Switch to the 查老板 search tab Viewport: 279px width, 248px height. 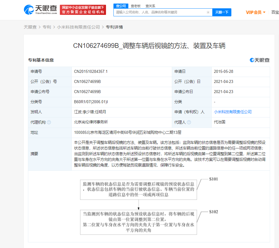[135, 6]
